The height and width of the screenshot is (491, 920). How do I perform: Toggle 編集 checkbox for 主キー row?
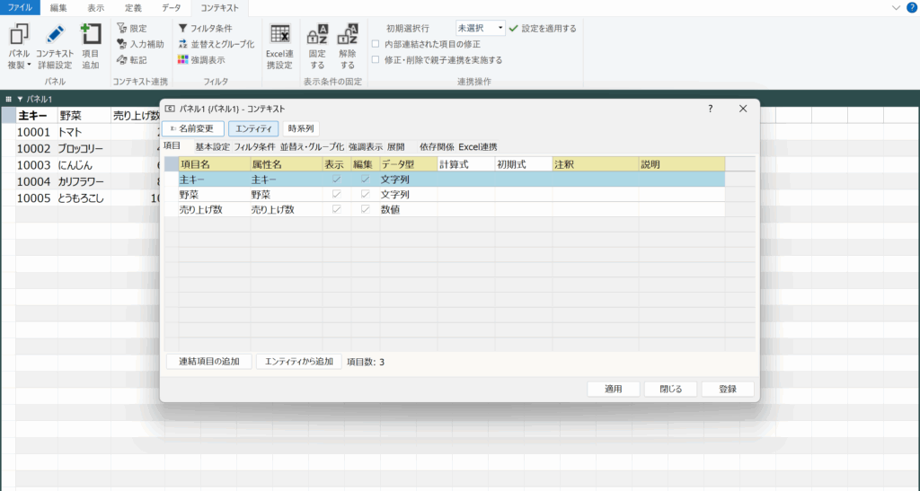365,180
